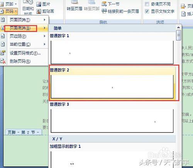Click the 设置页码格式 icon
The image size is (193, 168).
(3, 53)
